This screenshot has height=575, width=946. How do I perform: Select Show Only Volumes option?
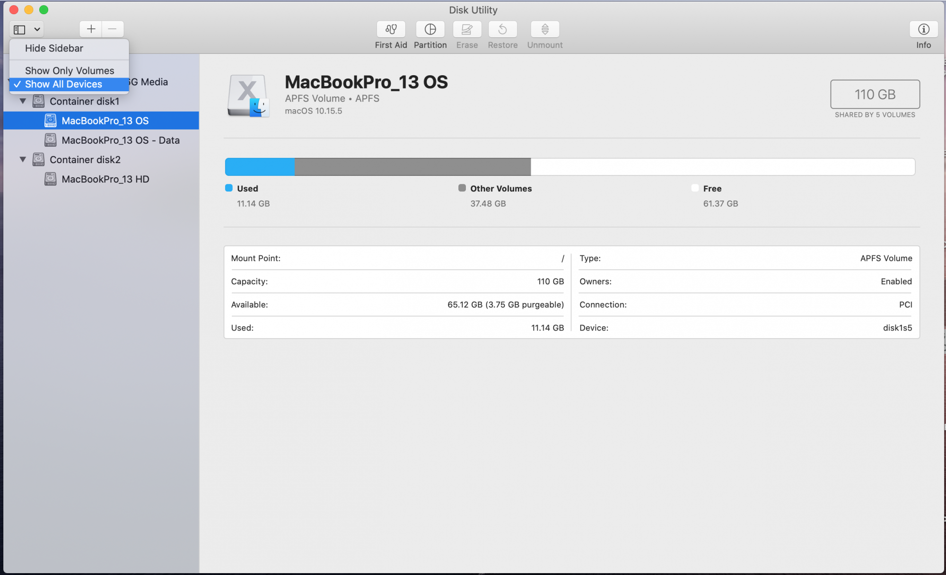pos(70,70)
